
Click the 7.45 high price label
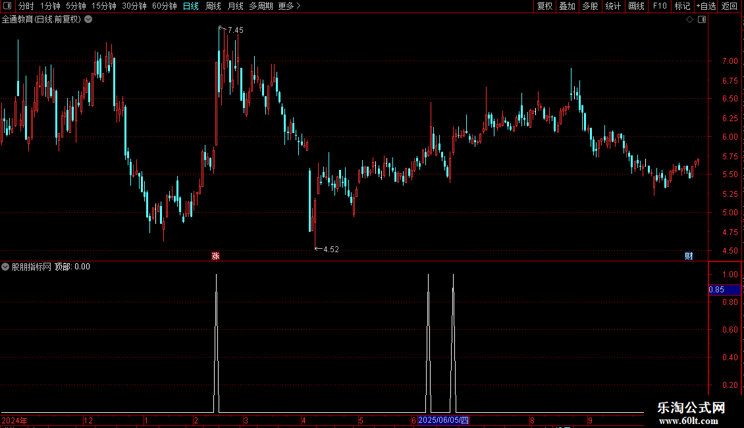pos(235,30)
